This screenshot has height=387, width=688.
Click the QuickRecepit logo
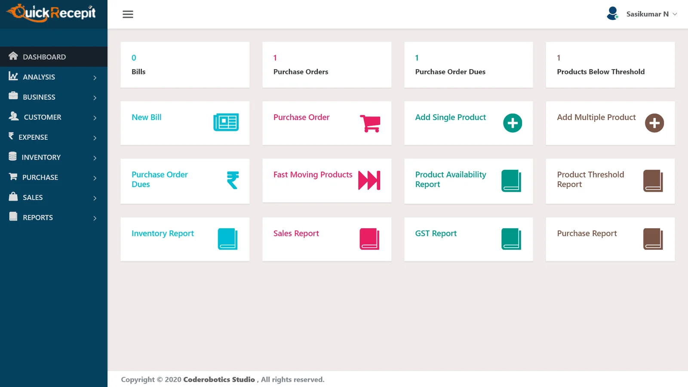click(52, 13)
